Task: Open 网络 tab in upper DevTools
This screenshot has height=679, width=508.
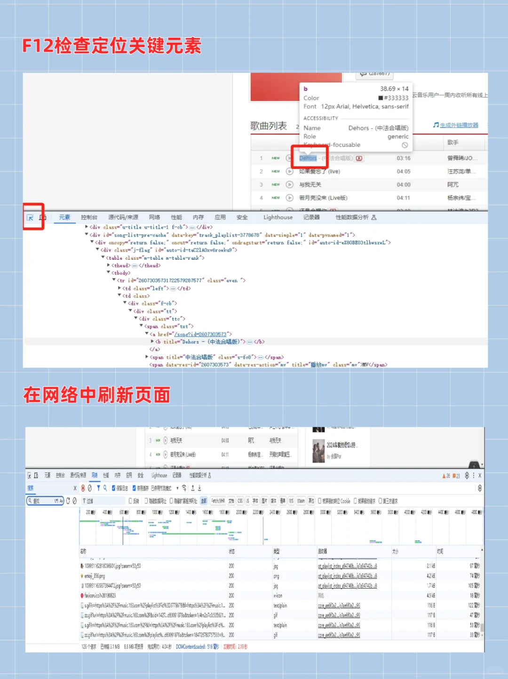Action: point(154,217)
